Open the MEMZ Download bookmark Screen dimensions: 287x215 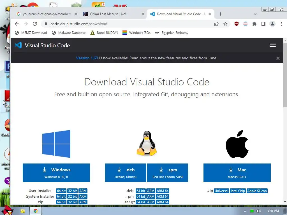point(31,33)
